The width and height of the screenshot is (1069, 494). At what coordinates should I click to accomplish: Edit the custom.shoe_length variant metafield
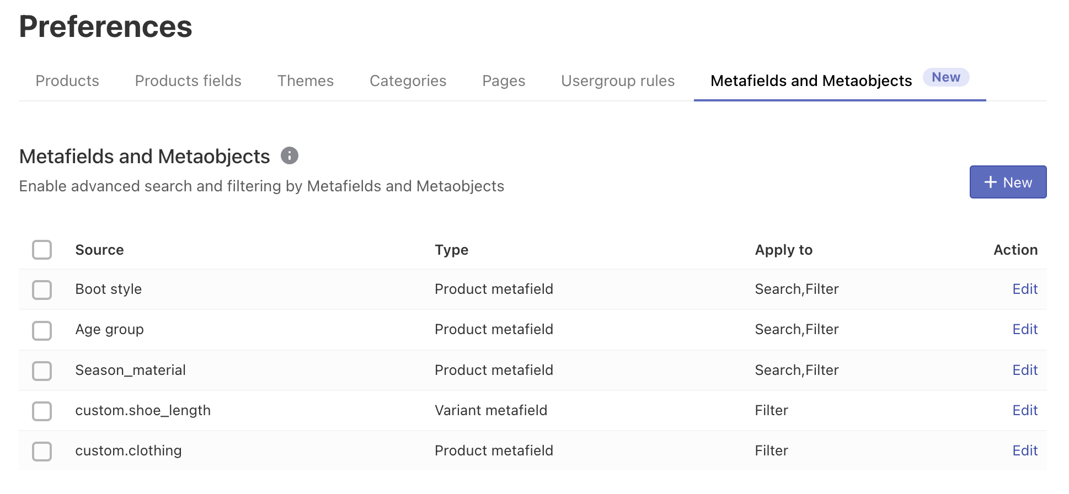click(1025, 411)
